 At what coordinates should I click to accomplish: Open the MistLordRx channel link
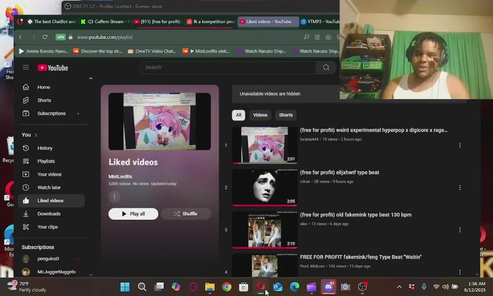coord(120,176)
